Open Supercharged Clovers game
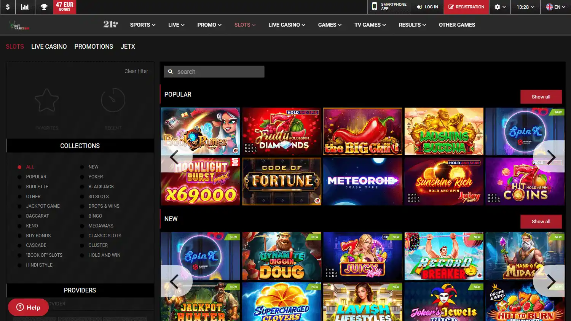Viewport: 571px width, 321px height. (x=282, y=302)
